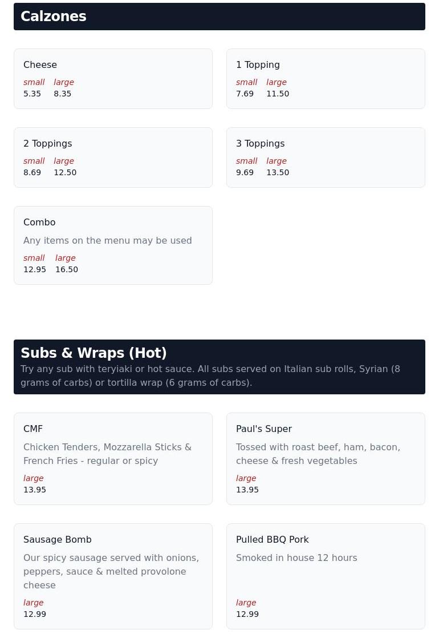Image resolution: width=439 pixels, height=638 pixels.
Task: Open the CMF sub item
Action: tap(33, 429)
